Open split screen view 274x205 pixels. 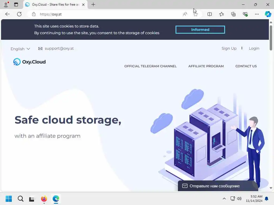(x=210, y=14)
